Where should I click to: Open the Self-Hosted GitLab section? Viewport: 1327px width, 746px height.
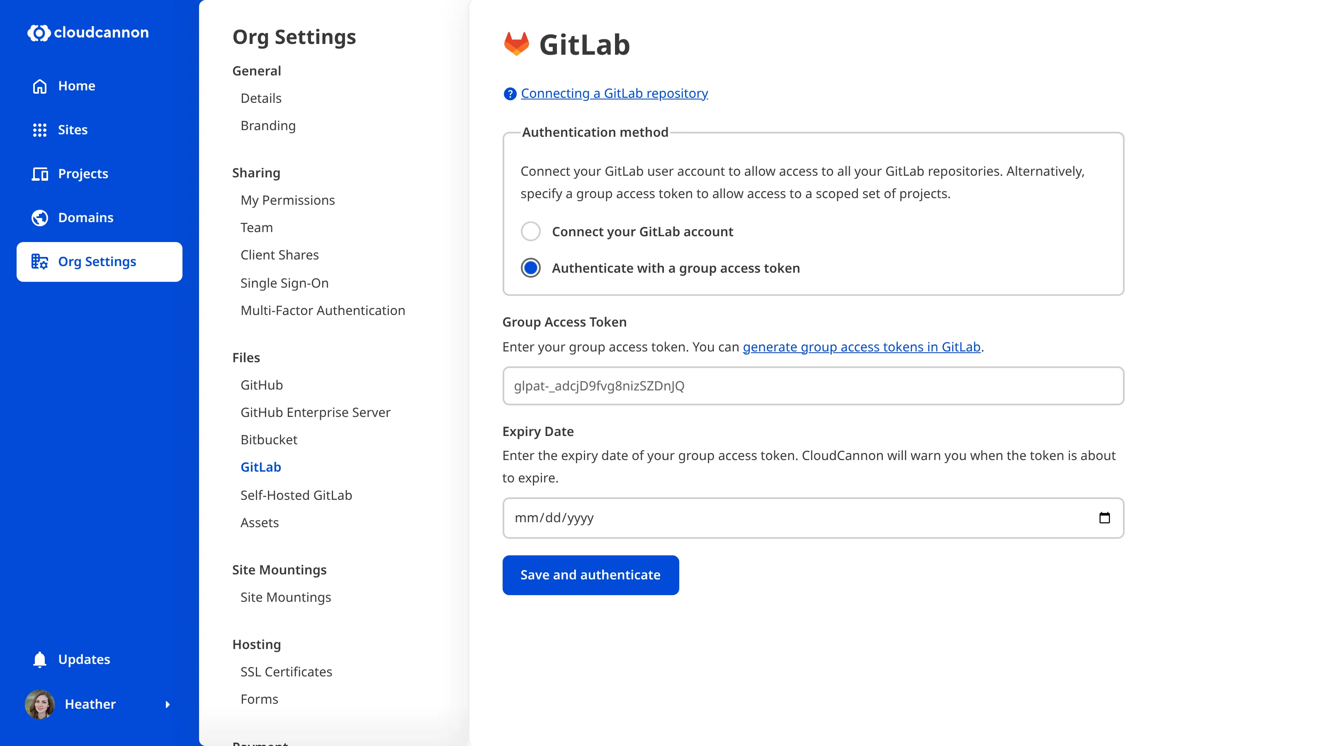tap(296, 495)
